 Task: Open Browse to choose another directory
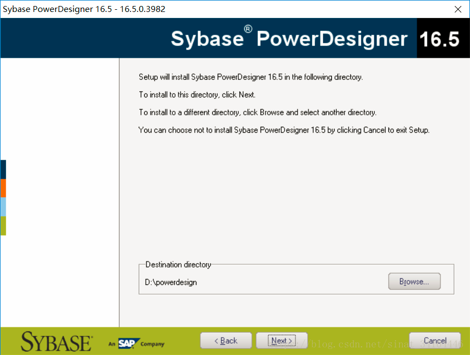[415, 281]
